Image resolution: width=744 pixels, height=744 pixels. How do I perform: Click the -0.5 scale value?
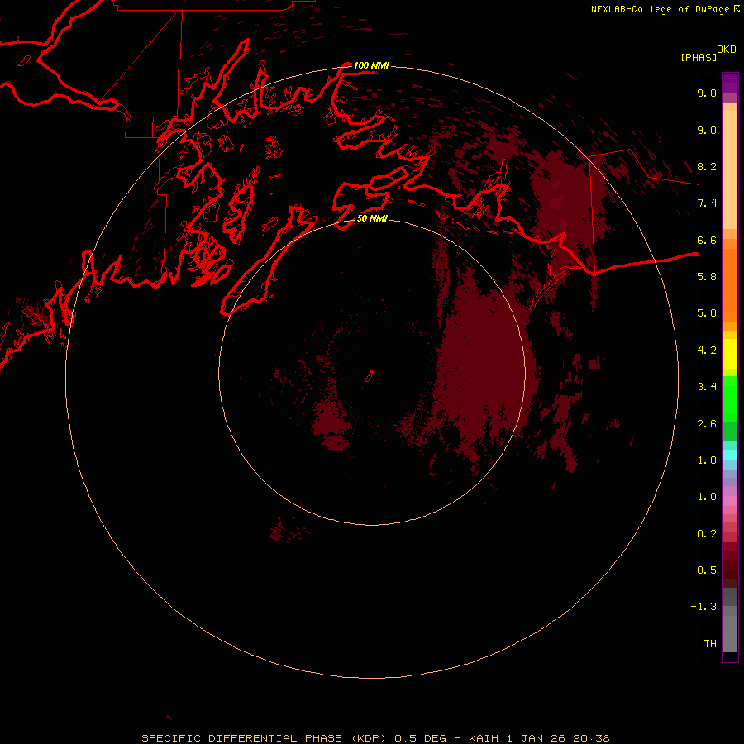tap(703, 570)
